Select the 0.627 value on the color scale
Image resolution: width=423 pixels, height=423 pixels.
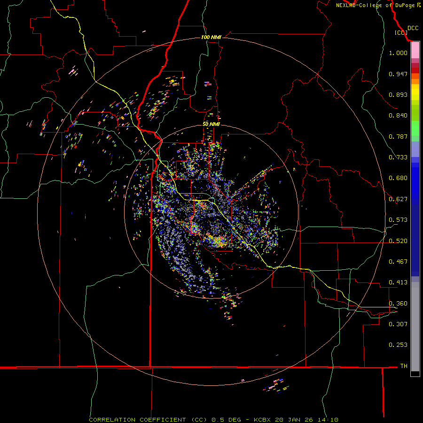tap(398, 199)
